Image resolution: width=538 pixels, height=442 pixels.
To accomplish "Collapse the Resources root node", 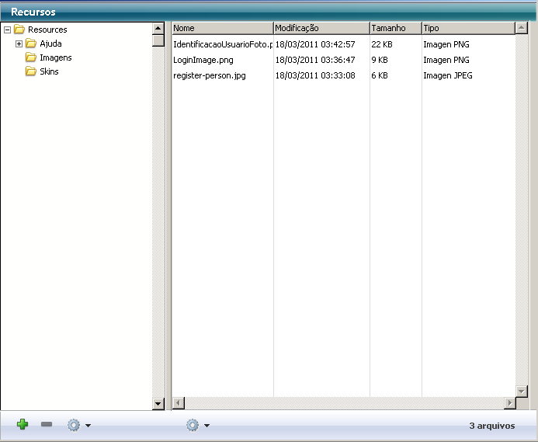I will 7,30.
